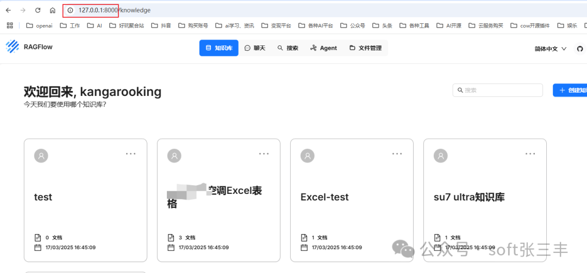Open the 购买账号 bookmark folder
Screen dimensions: 587x273
(x=193, y=26)
